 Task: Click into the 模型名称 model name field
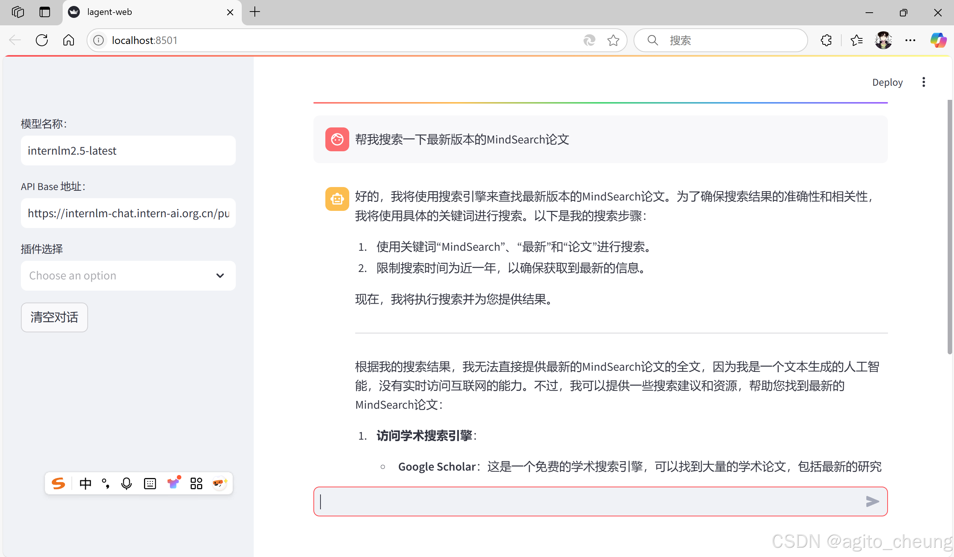coord(128,151)
